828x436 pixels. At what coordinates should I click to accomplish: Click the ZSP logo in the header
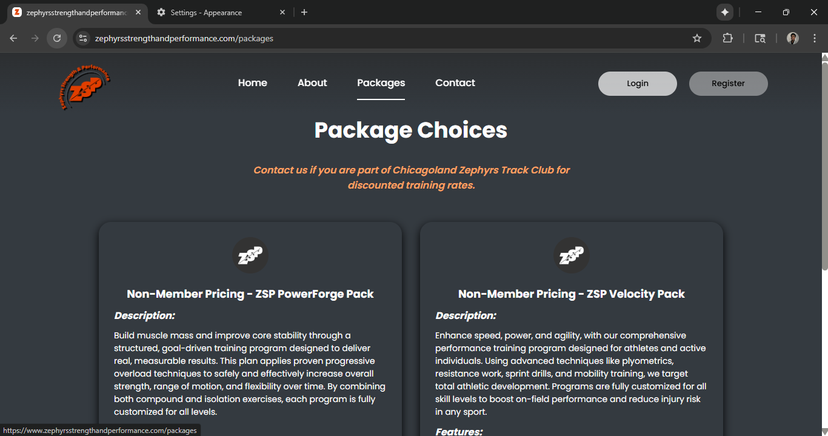pyautogui.click(x=84, y=86)
